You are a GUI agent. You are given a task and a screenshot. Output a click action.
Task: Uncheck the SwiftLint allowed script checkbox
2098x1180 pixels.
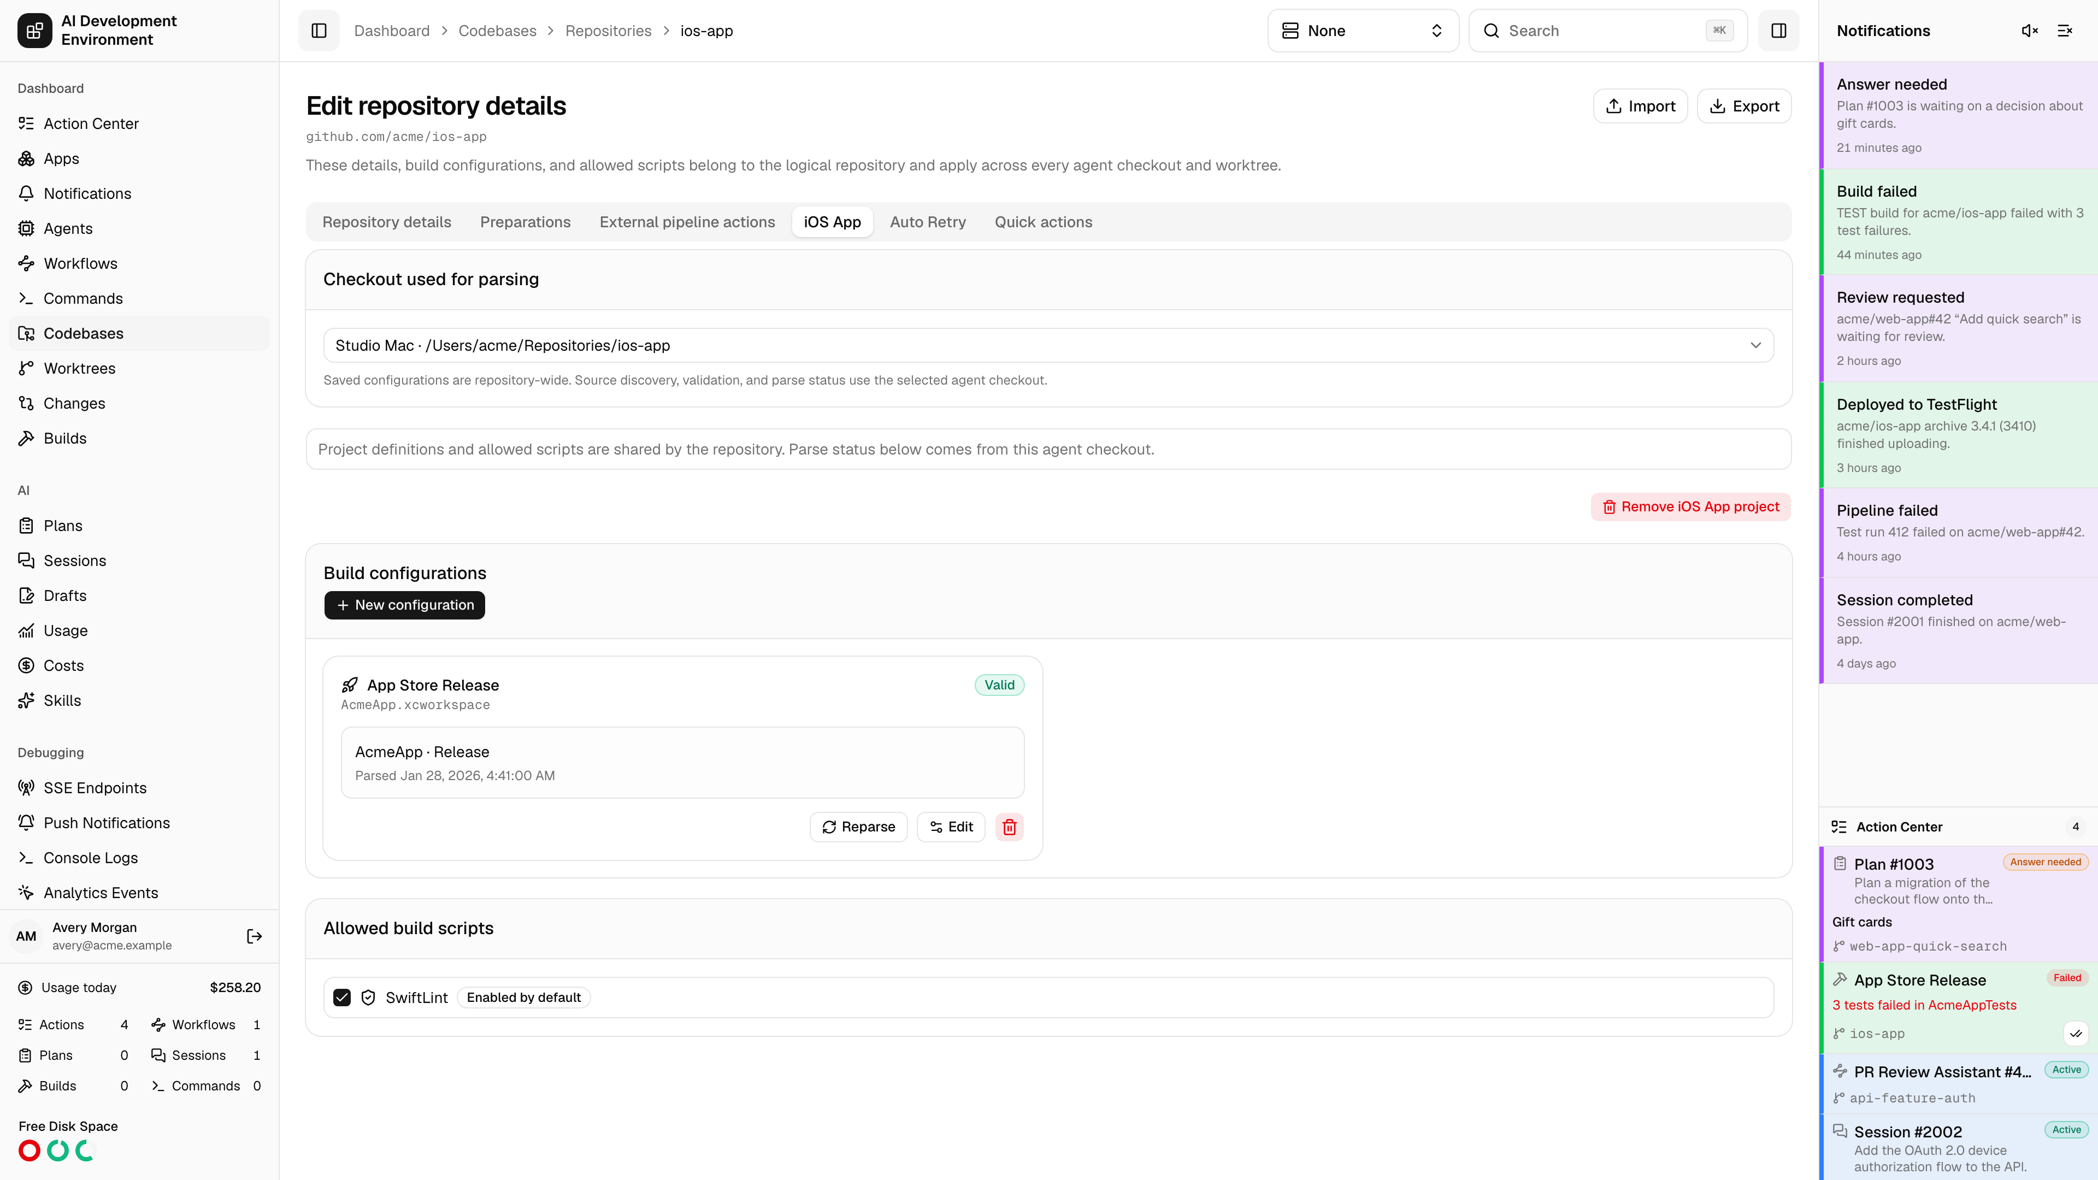pos(342,998)
